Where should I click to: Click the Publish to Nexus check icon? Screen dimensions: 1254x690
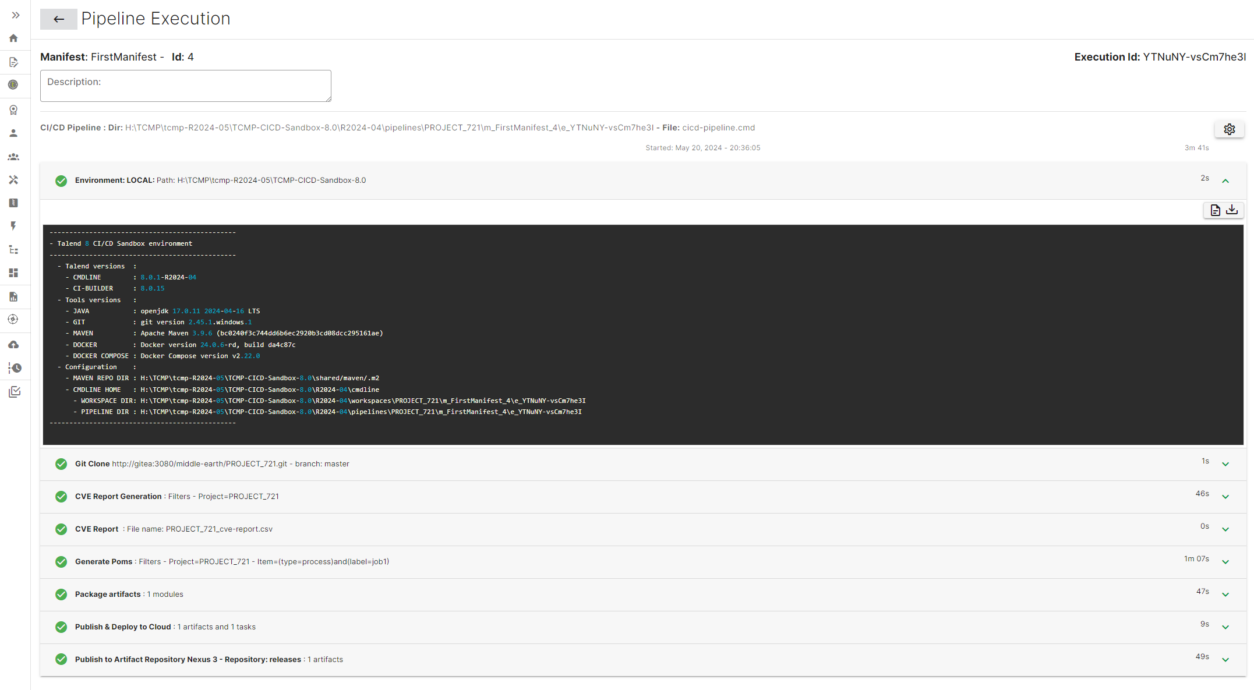(61, 659)
